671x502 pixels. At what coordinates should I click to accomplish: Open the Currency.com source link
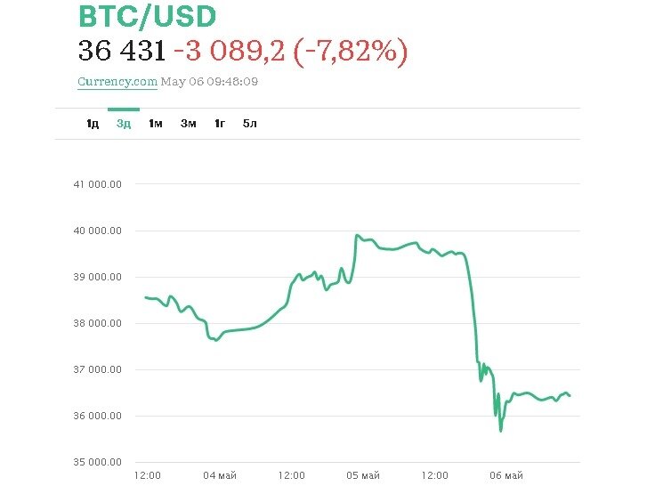(x=117, y=82)
